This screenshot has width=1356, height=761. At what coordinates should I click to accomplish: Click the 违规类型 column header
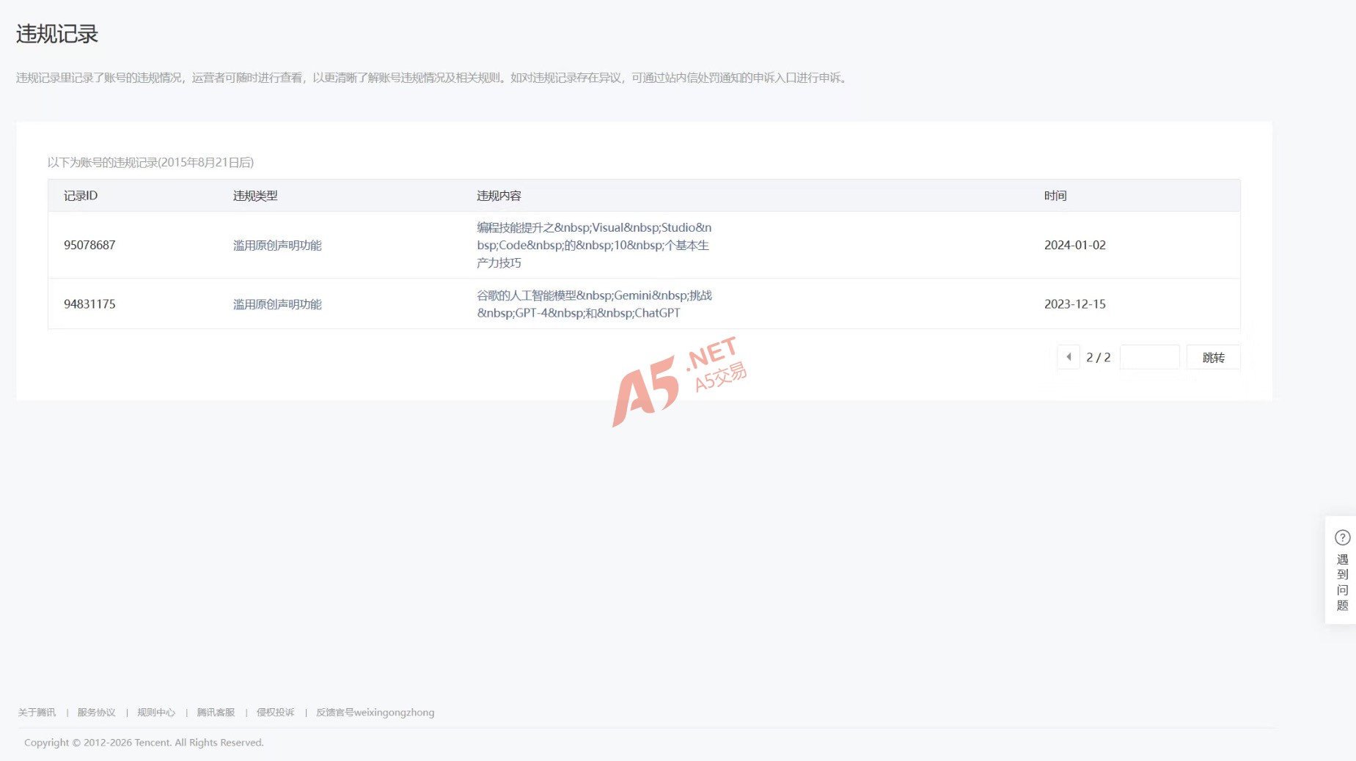(x=255, y=196)
